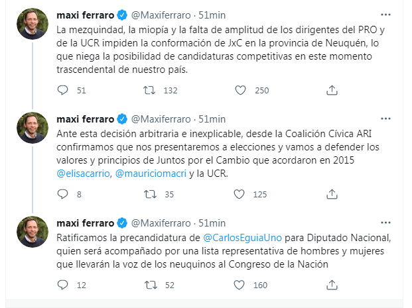Reply to the tweet with 12 replies
Image resolution: width=412 pixels, height=308 pixels.
62,285
